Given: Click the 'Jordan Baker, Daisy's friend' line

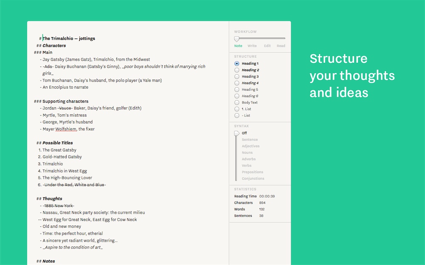Looking at the screenshot, I should [92, 108].
